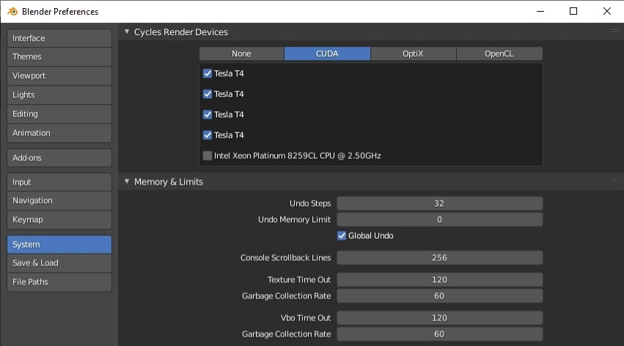624x346 pixels.
Task: Click the Memory & Limits panel grip handle
Action: click(x=614, y=181)
